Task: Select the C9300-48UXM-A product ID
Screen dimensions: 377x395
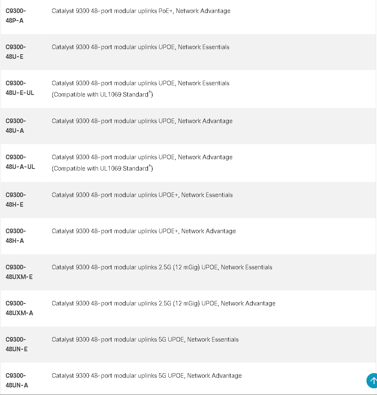Action: [19, 308]
